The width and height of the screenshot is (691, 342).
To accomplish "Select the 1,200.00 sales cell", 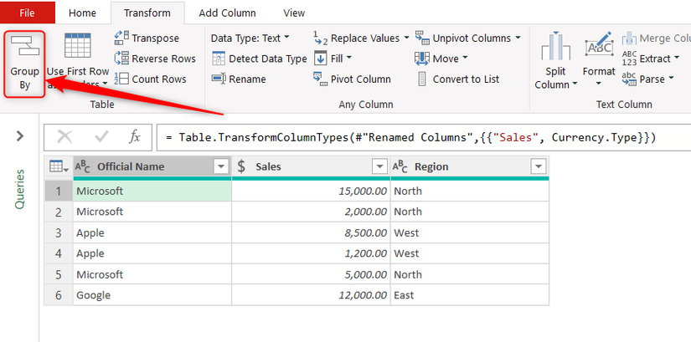I will pyautogui.click(x=311, y=253).
